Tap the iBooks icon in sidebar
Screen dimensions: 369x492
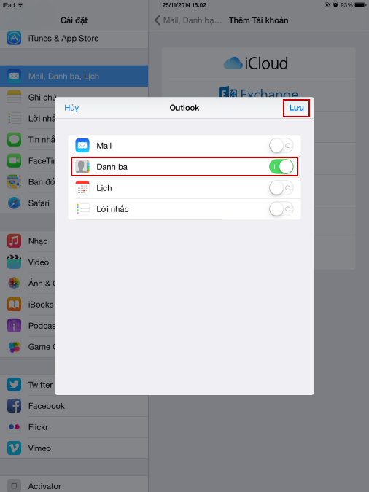[14, 305]
